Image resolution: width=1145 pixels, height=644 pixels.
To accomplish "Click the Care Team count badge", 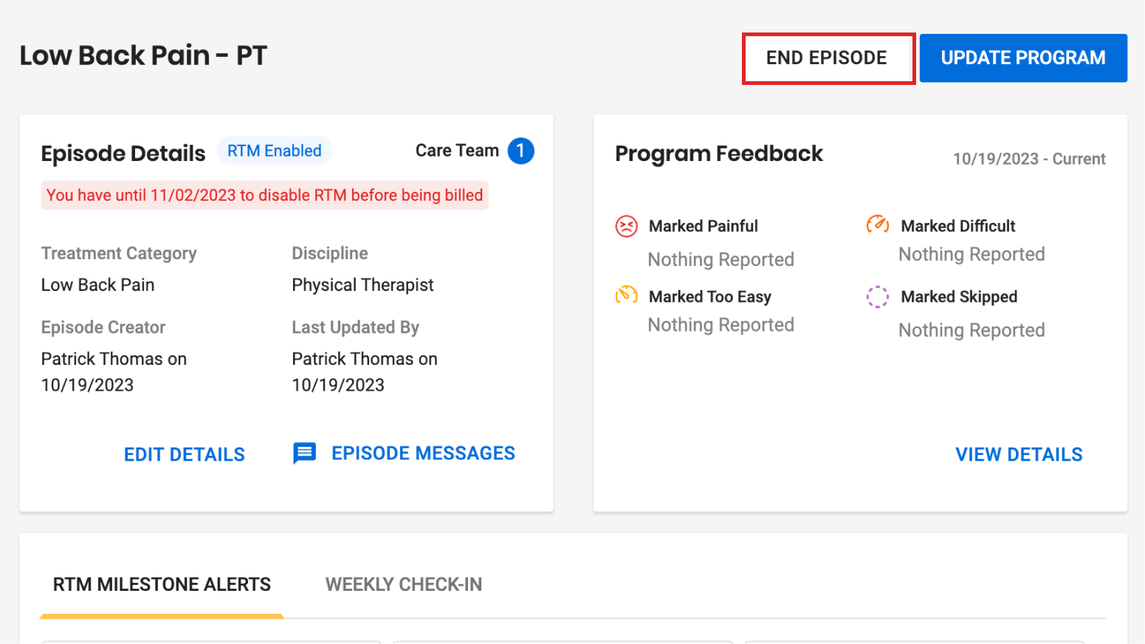I will click(x=520, y=151).
